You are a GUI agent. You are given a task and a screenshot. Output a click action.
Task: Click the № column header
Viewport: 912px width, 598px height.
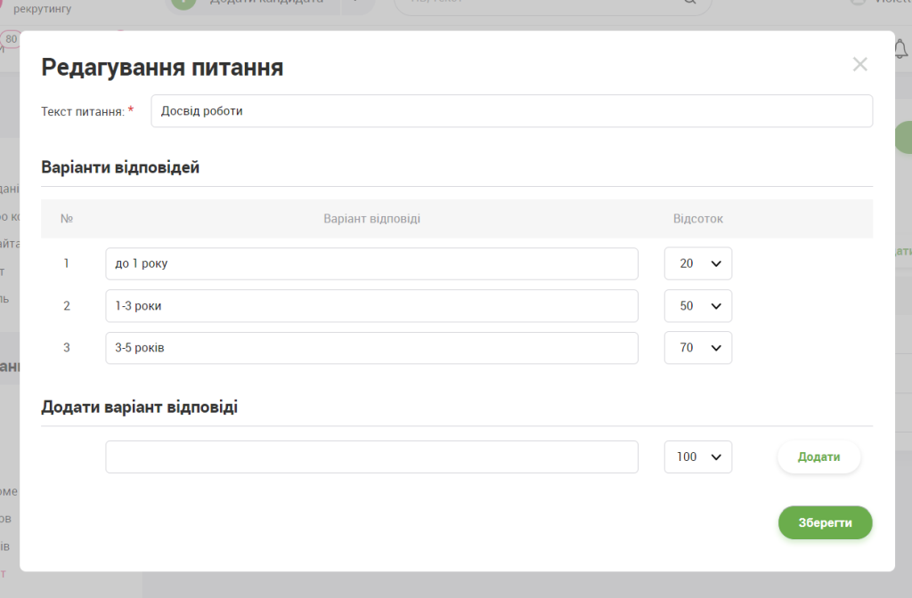click(x=67, y=219)
